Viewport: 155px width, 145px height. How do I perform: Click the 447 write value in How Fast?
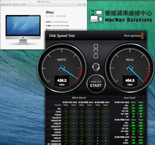[x=133, y=108]
